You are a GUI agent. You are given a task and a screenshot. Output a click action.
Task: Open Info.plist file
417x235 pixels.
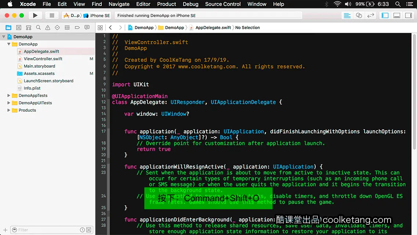click(x=32, y=88)
